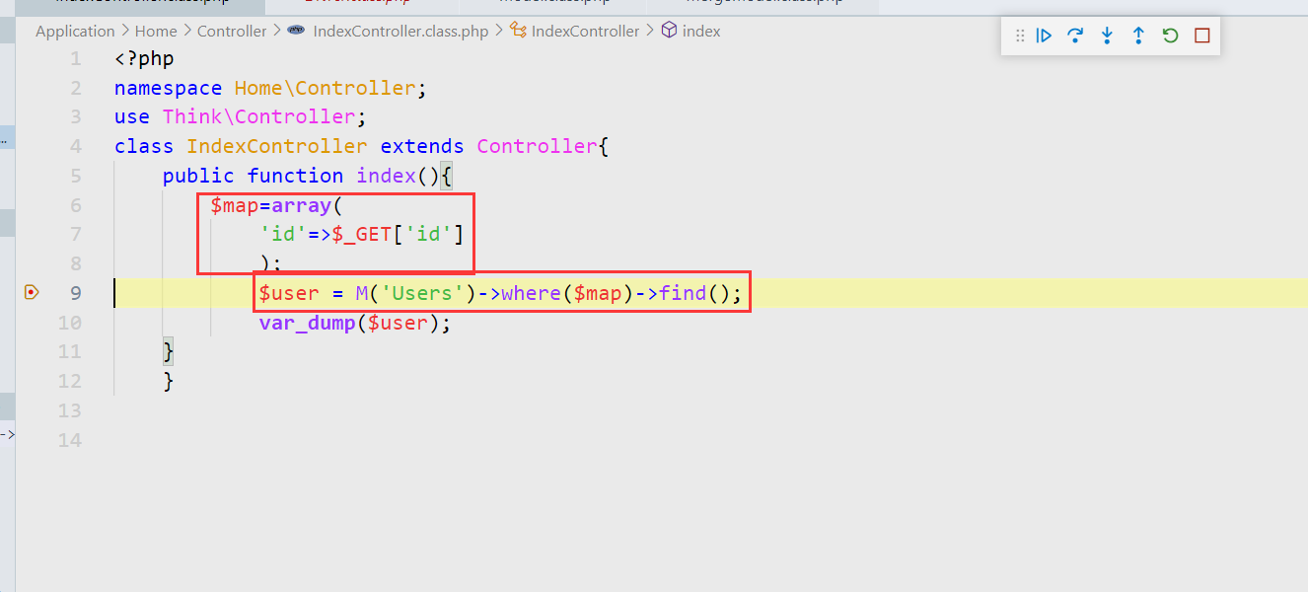The width and height of the screenshot is (1308, 592).
Task: Click the 'Users' string on line 9
Action: 422,293
